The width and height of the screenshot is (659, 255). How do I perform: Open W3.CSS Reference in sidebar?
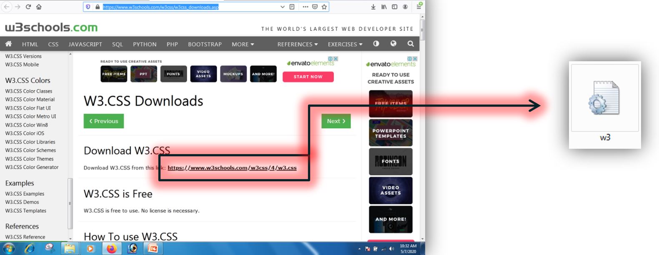coord(25,237)
